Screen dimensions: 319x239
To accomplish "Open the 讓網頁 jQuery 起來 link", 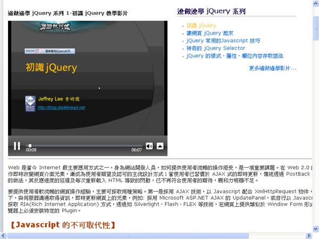I will [x=209, y=33].
